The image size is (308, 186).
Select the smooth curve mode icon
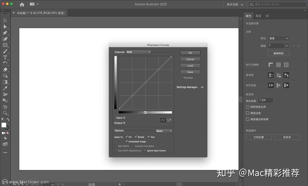click(x=163, y=120)
